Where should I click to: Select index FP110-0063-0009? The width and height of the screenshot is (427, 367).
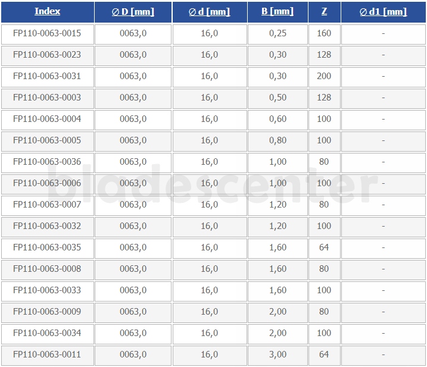click(x=47, y=312)
